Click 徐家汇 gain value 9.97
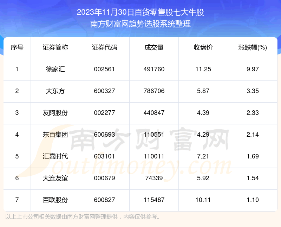Image resolution: width=281 pixels, height=227 pixels. pos(253,69)
